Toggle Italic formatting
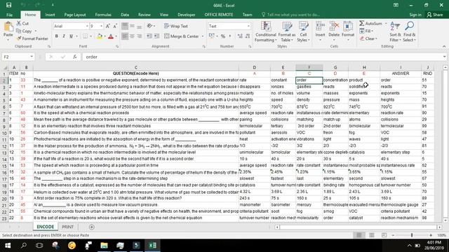 64,36
